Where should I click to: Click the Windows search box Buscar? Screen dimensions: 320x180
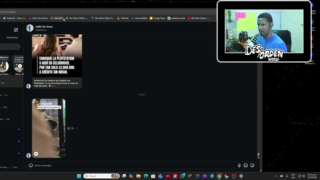pos(101,176)
